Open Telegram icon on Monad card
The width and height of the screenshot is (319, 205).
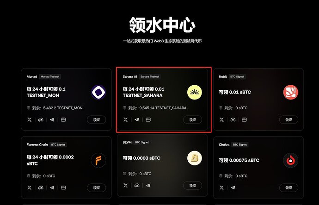(x=52, y=120)
